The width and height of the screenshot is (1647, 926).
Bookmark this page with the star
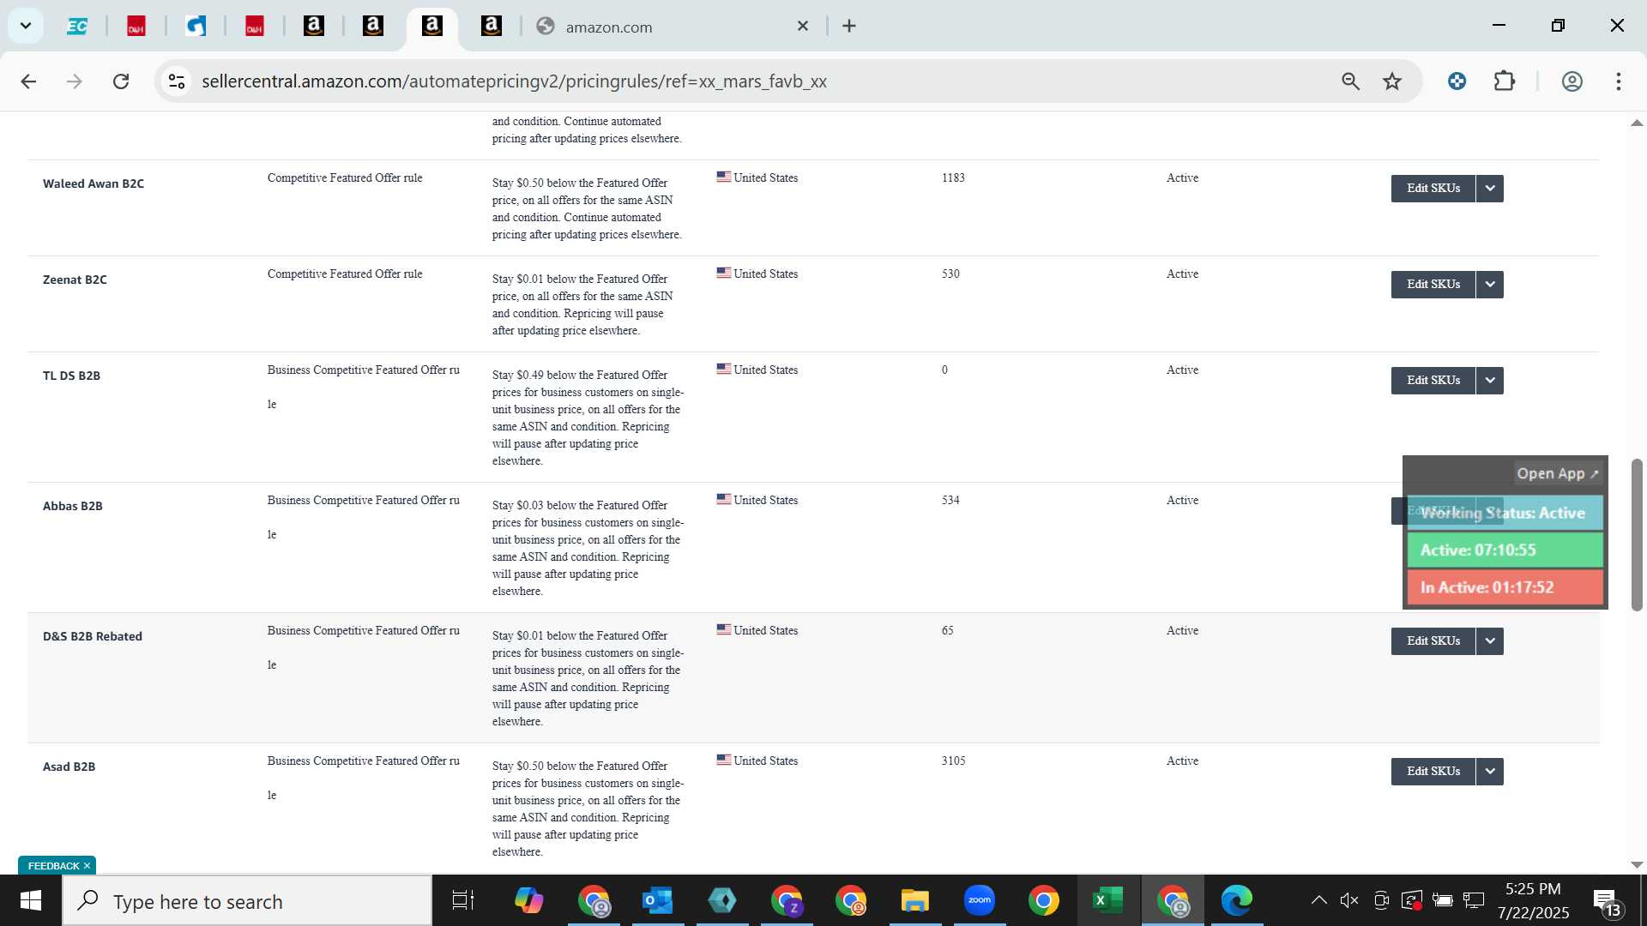pos(1392,81)
